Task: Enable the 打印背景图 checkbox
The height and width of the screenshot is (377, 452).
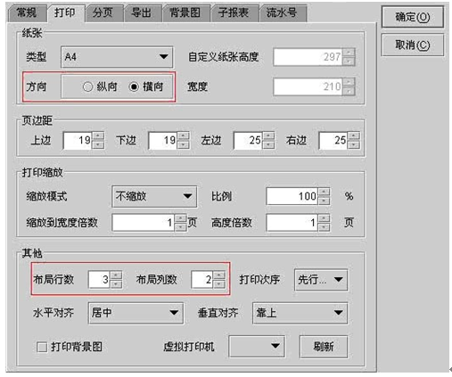Action: point(42,347)
